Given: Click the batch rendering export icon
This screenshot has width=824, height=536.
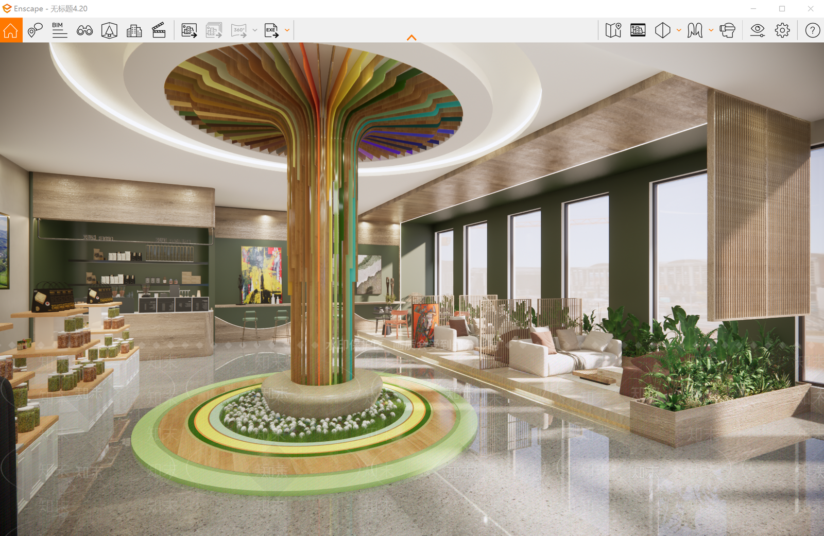Looking at the screenshot, I should 214,30.
